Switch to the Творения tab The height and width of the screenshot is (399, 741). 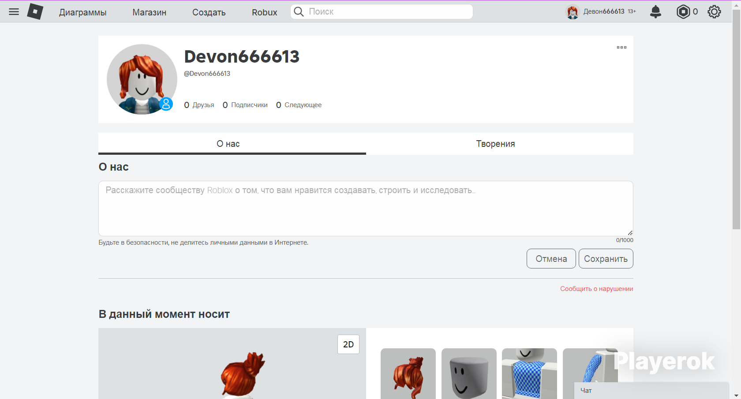(x=500, y=144)
